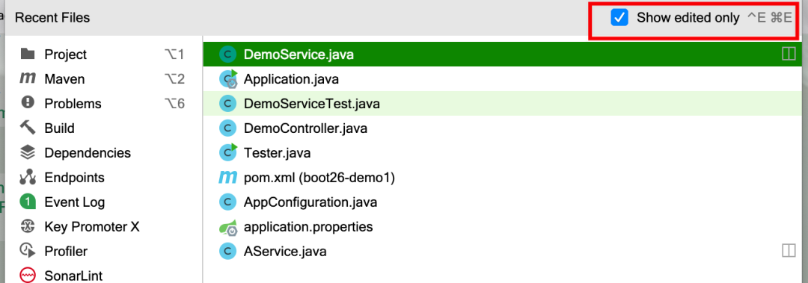The width and height of the screenshot is (808, 283).
Task: Open the Build hammer icon
Action: pos(28,128)
